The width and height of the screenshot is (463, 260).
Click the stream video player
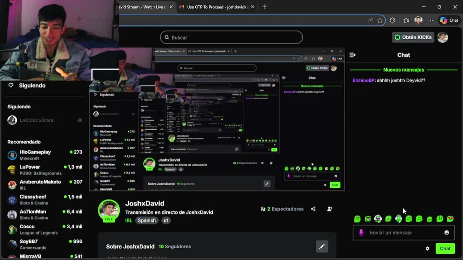[217, 119]
